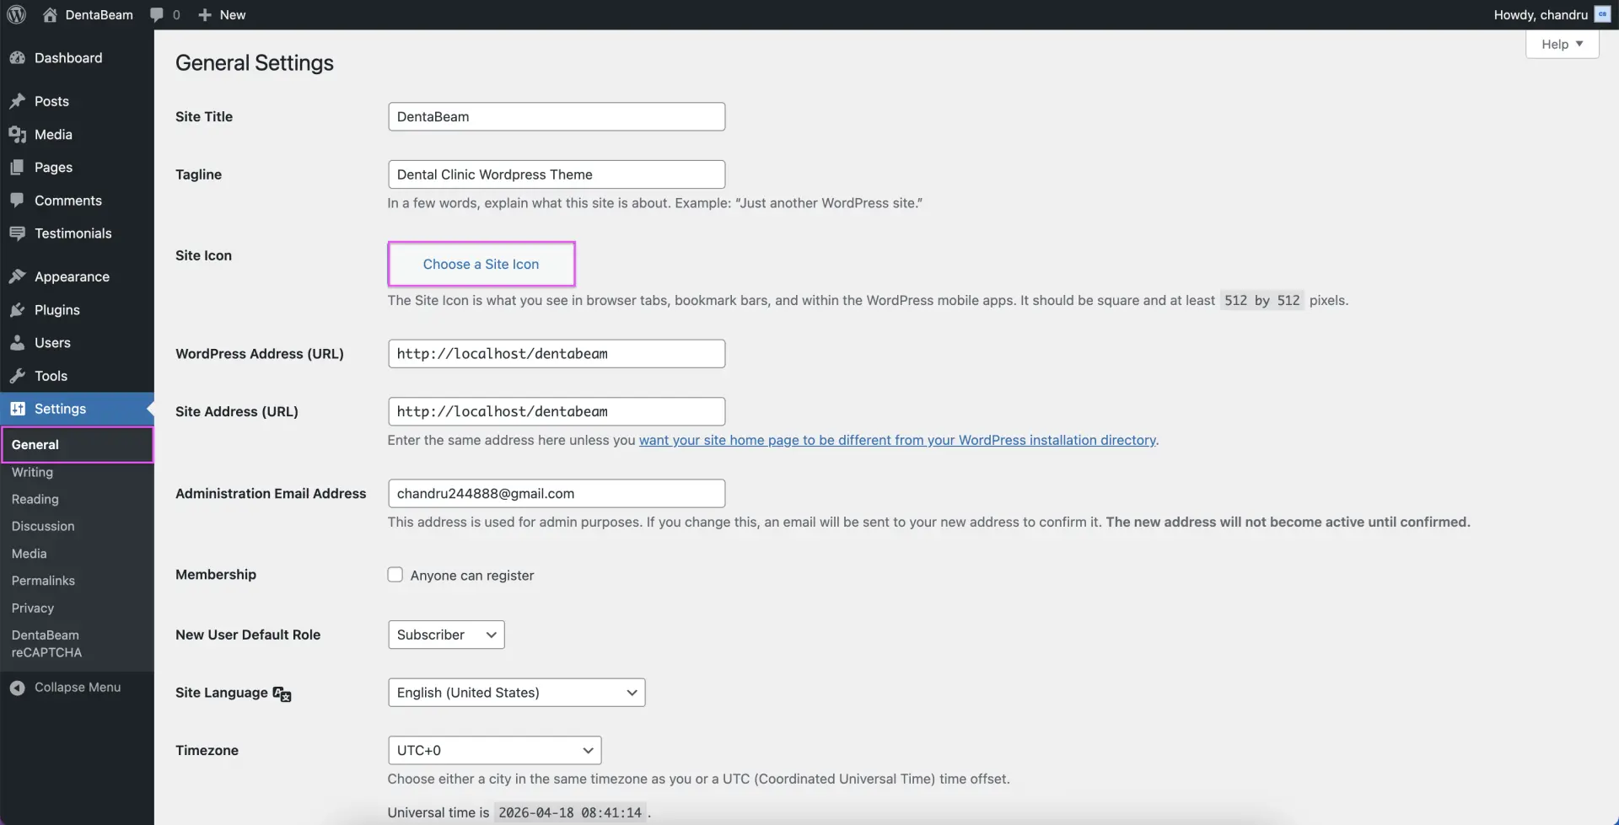Follow the site home page directory link
The image size is (1619, 825).
[897, 440]
